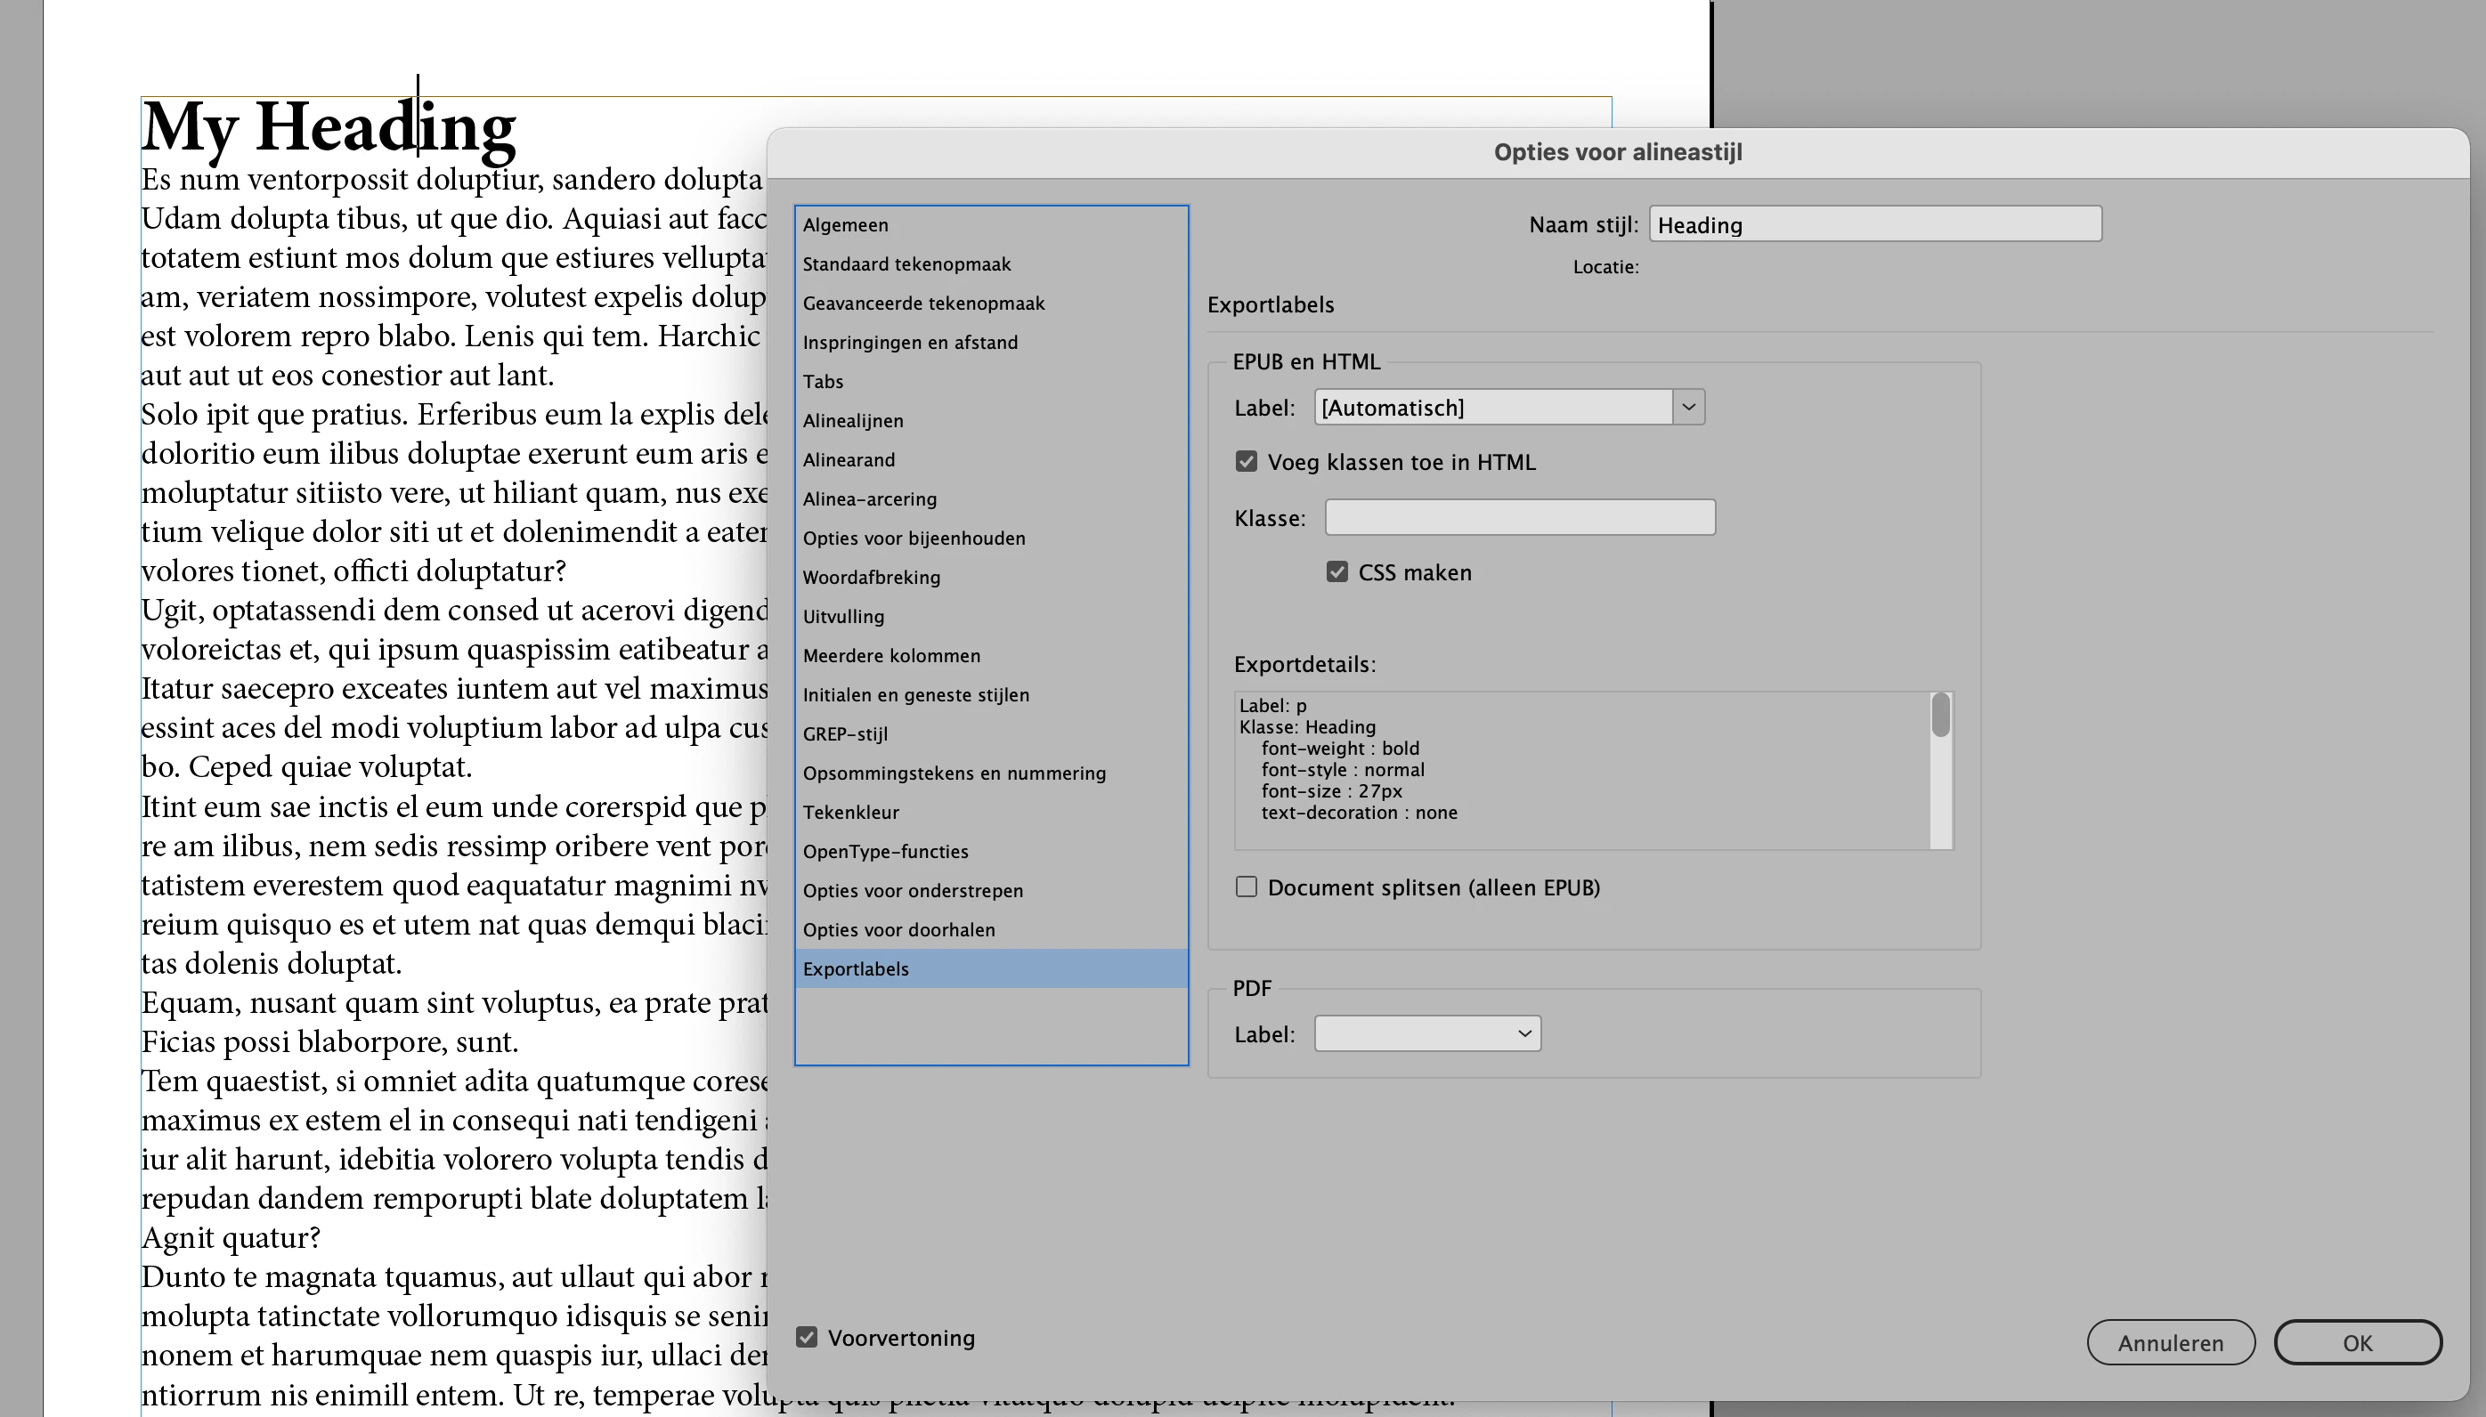Select the Tabs category in list
Viewport: 2486px width, 1417px height.
(x=823, y=382)
